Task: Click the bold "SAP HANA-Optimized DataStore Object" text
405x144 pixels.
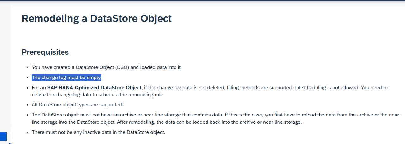Action: pos(94,87)
